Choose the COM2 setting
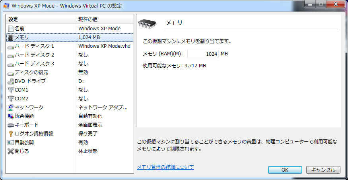This screenshot has height=180, width=348. pos(70,99)
